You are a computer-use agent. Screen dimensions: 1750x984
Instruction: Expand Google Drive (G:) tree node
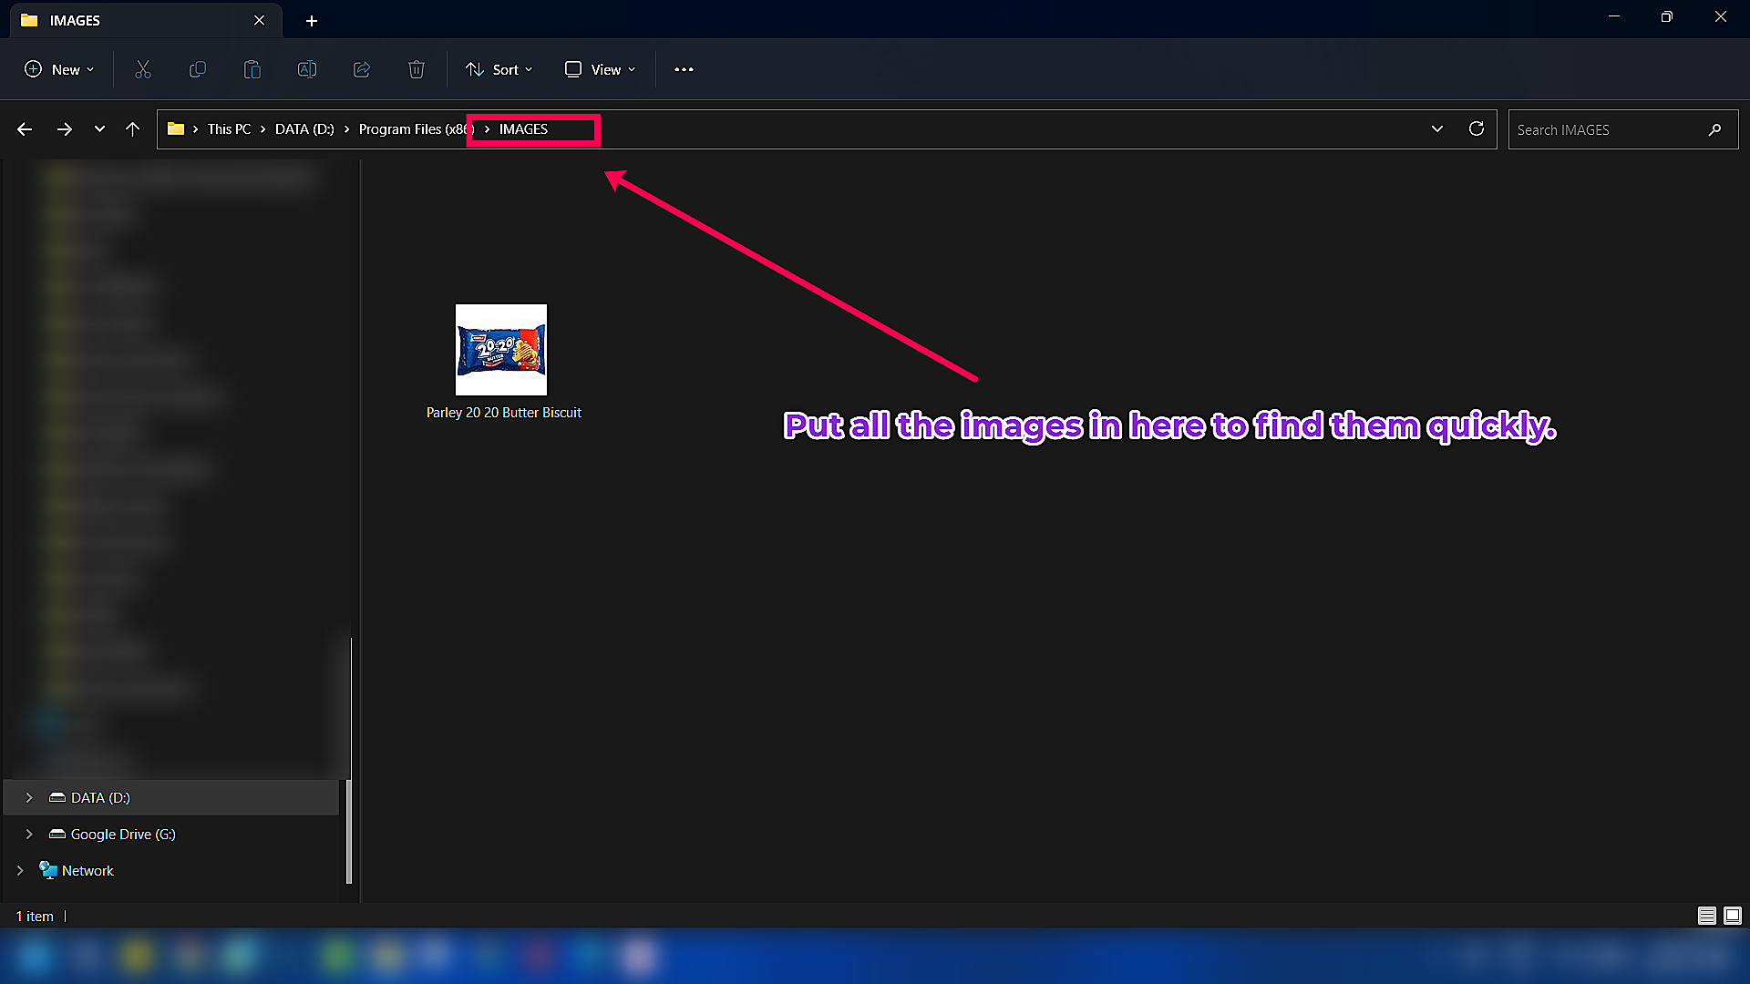click(x=29, y=834)
